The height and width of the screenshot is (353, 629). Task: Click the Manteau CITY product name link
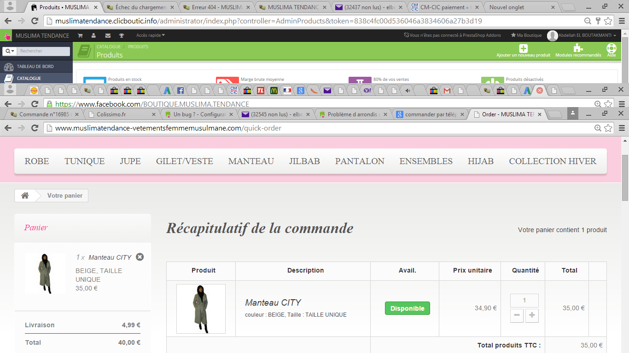click(x=273, y=302)
